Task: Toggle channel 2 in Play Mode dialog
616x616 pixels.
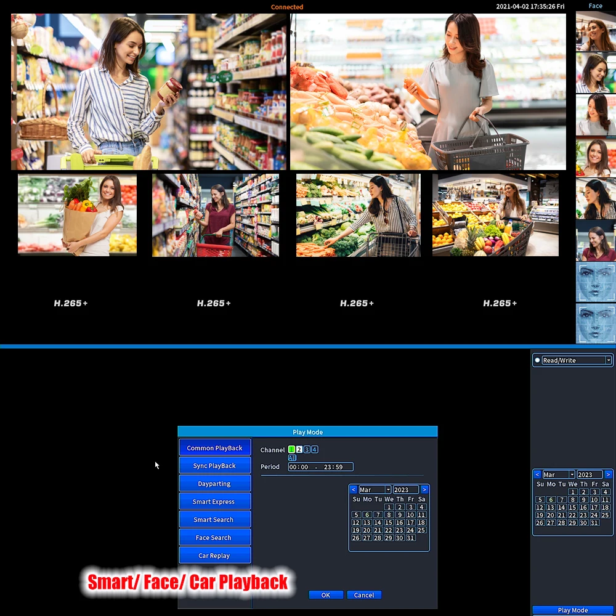Action: (299, 450)
